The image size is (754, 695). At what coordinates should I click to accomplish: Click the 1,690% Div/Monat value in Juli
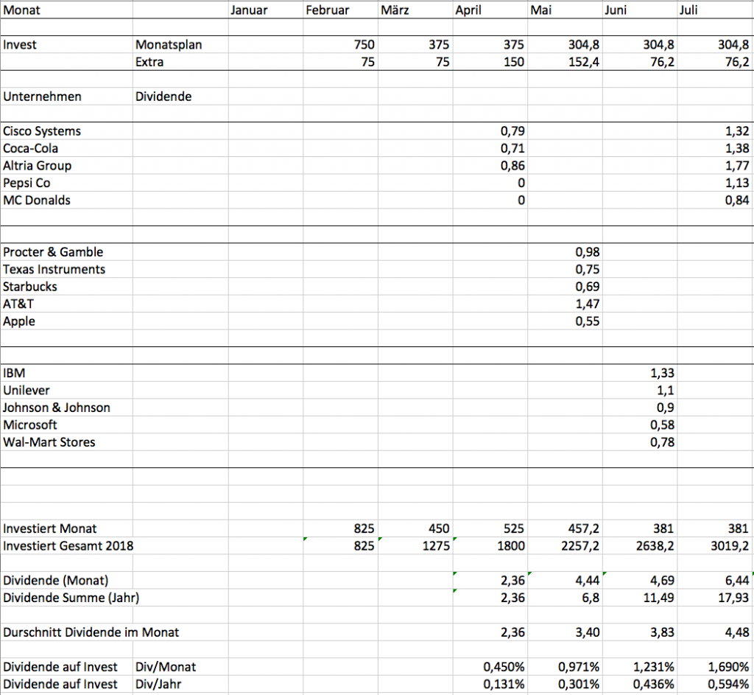(728, 668)
